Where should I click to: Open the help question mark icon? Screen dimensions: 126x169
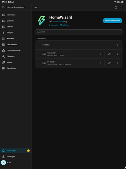116,7
